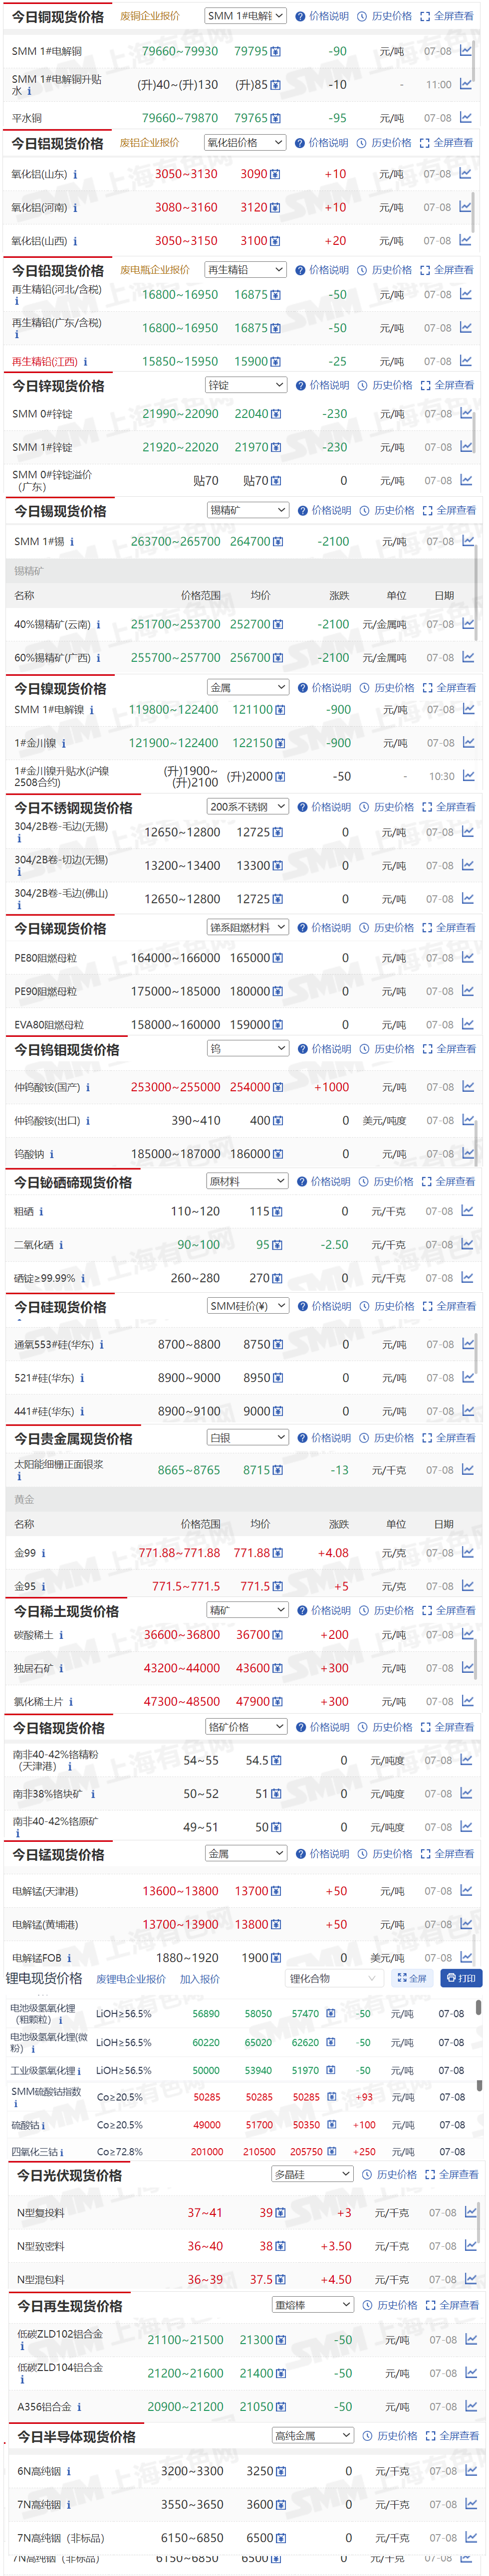Open the 氧化铝价格 dropdown
Screen dimensions: 489x2576
(x=245, y=143)
